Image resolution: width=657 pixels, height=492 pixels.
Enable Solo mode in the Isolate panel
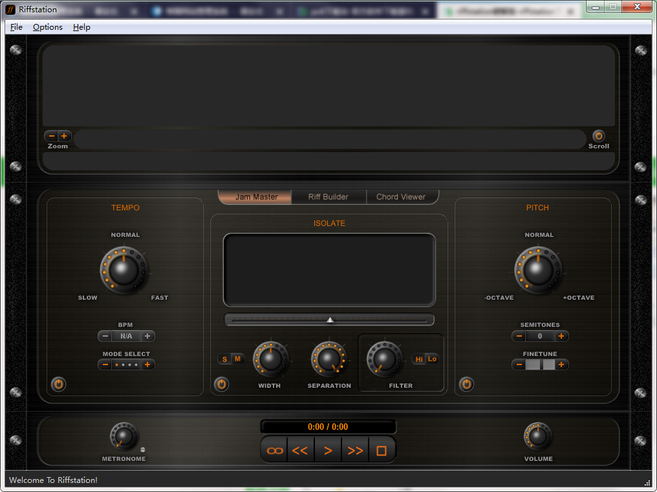[224, 359]
